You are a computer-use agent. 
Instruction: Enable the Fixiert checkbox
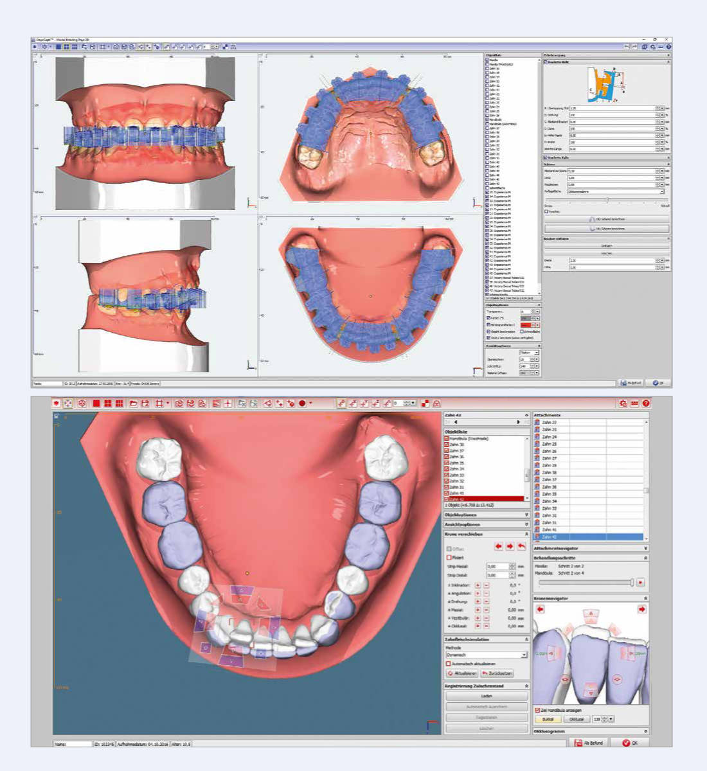[449, 558]
